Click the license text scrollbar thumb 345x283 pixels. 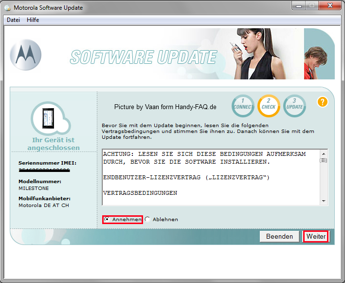click(324, 161)
